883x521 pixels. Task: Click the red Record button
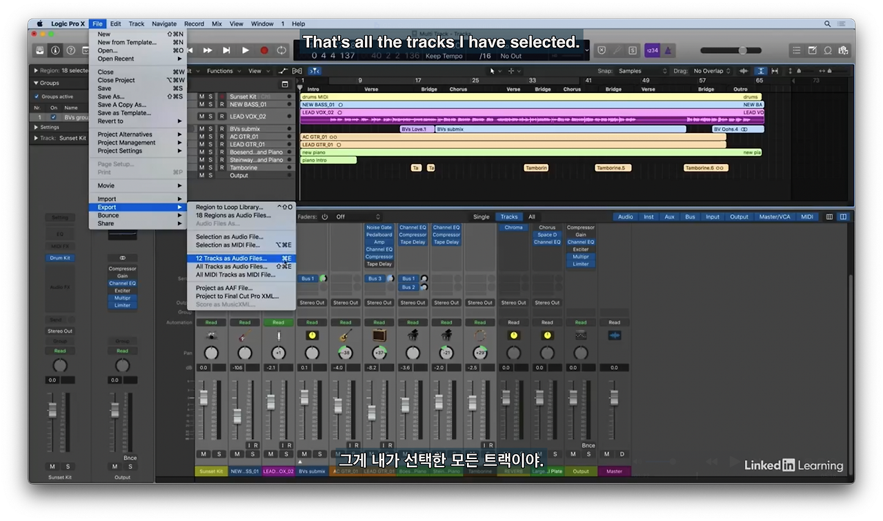(264, 50)
